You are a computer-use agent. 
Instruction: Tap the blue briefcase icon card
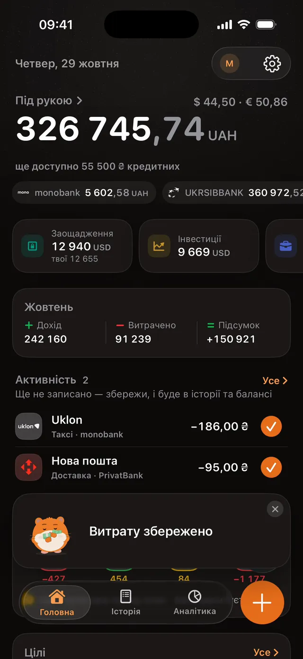[285, 246]
